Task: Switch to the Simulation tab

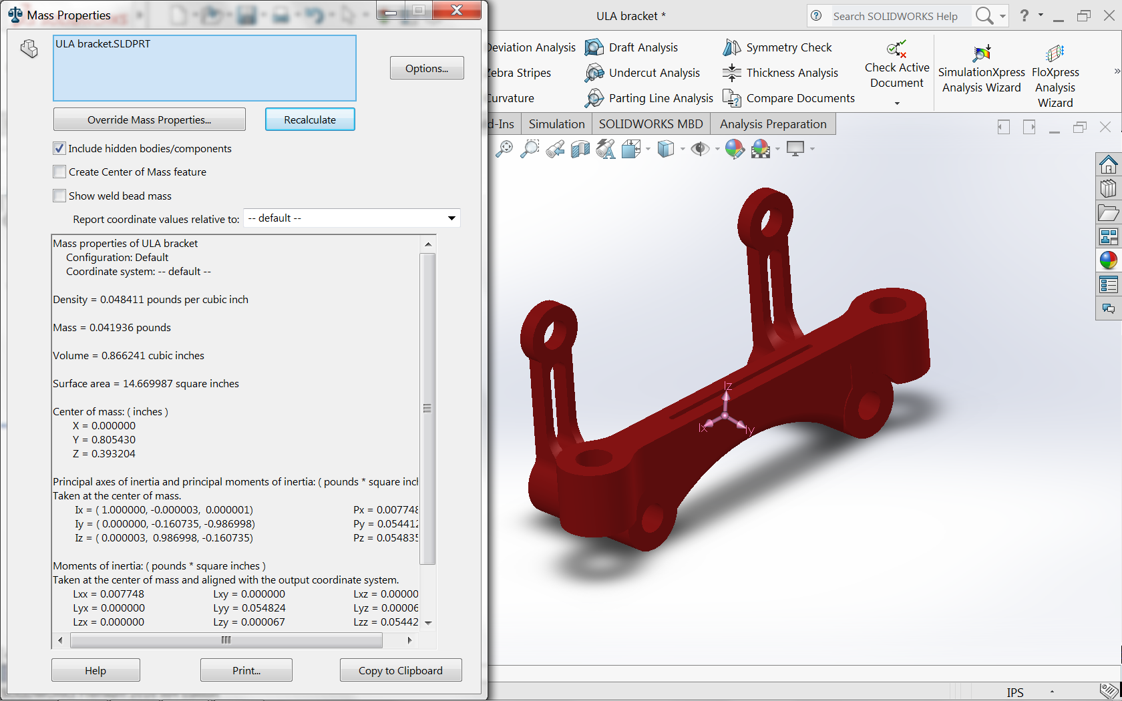Action: 556,124
